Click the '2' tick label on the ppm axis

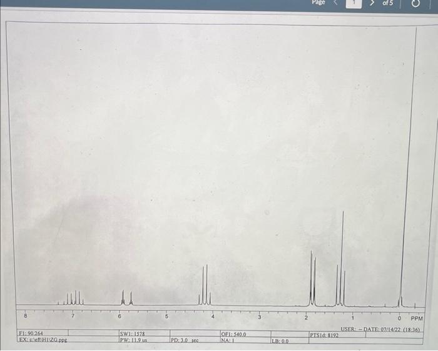[x=306, y=317]
